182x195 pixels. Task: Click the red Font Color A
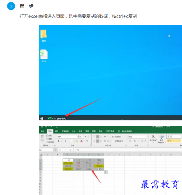pos(82,141)
